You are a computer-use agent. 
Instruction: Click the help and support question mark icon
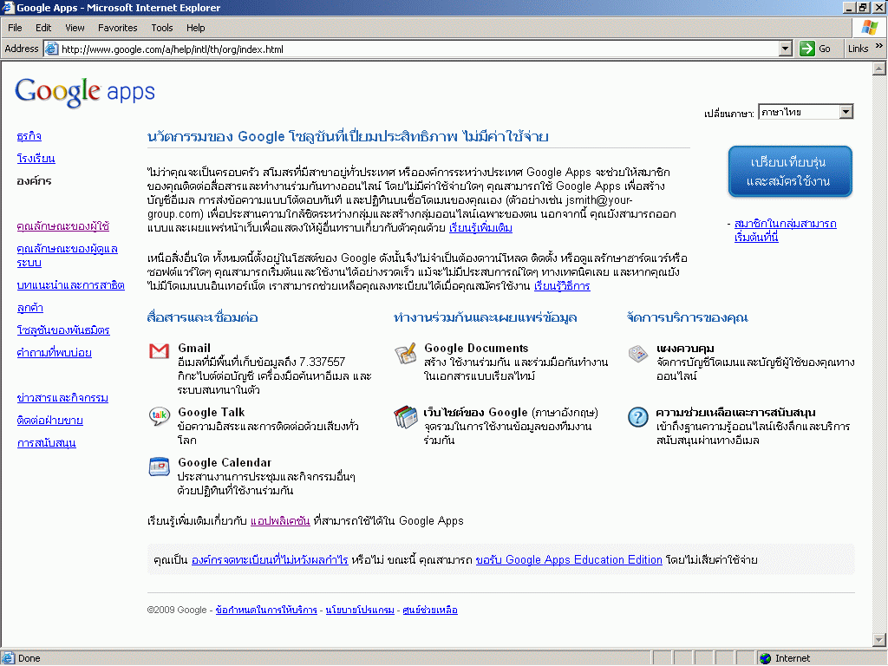[x=638, y=417]
